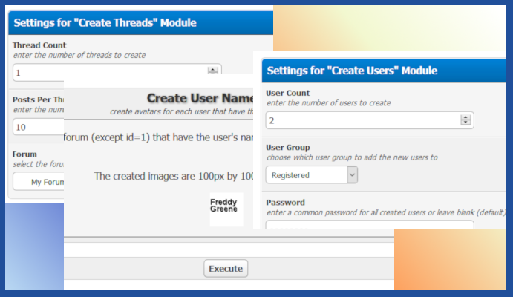This screenshot has height=297, width=513.
Task: Click the Password label text
Action: click(285, 202)
